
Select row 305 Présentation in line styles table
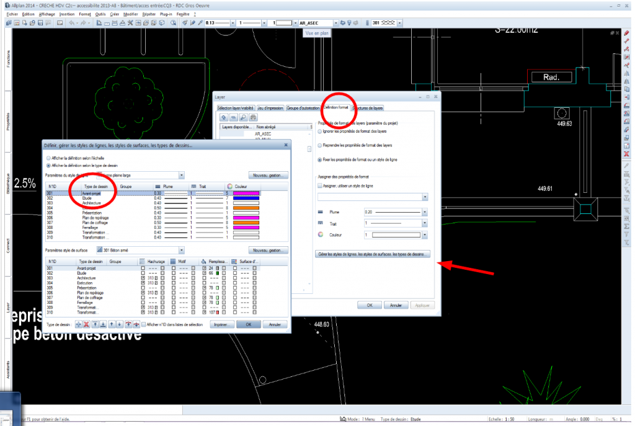pyautogui.click(x=153, y=213)
